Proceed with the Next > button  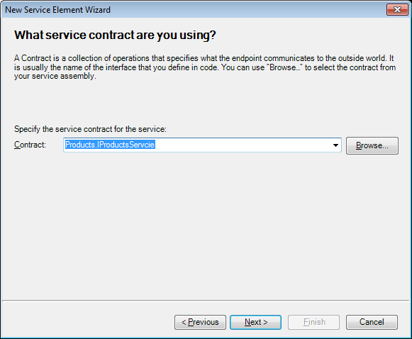click(x=256, y=322)
